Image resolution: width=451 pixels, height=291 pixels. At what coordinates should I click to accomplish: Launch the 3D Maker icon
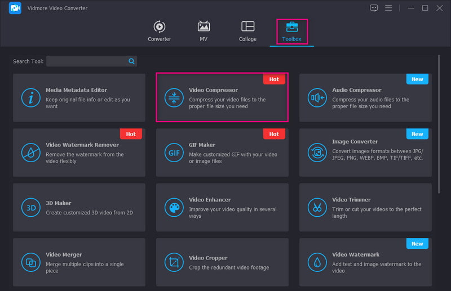coord(30,207)
